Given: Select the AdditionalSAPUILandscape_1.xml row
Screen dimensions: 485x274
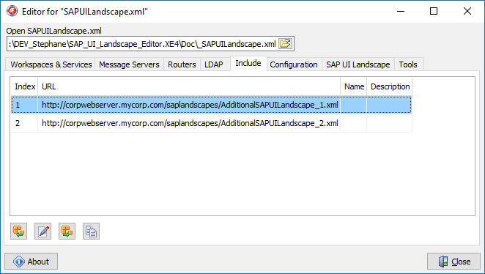Looking at the screenshot, I should pos(212,105).
